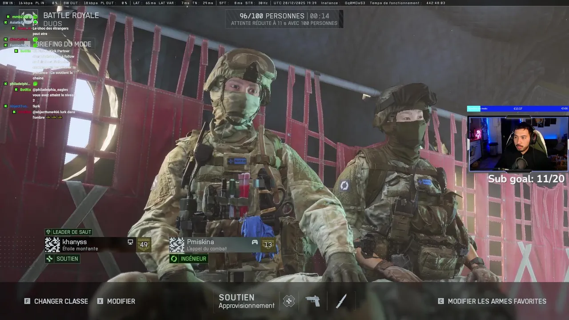Click the SOUTIEN Approvisionnement loadout title
The width and height of the screenshot is (569, 320).
coord(247,301)
